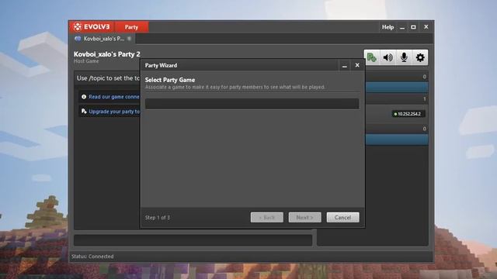This screenshot has width=497, height=279.
Task: Open party settings gear icon
Action: click(x=420, y=57)
